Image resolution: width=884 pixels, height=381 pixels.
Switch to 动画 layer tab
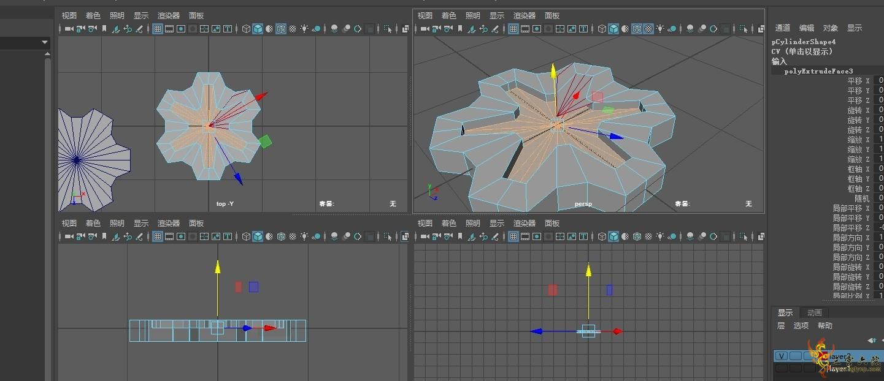814,313
